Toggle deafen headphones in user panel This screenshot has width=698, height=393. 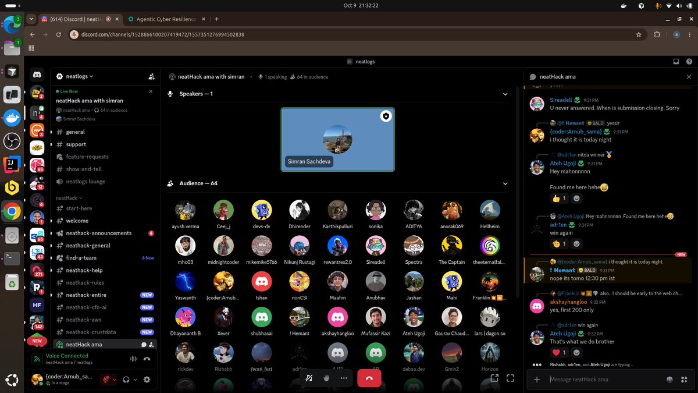click(x=126, y=379)
